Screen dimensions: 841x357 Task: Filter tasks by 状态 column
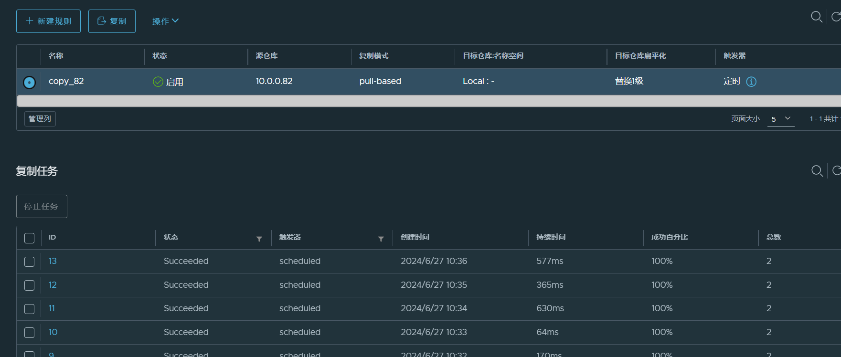[x=259, y=239]
